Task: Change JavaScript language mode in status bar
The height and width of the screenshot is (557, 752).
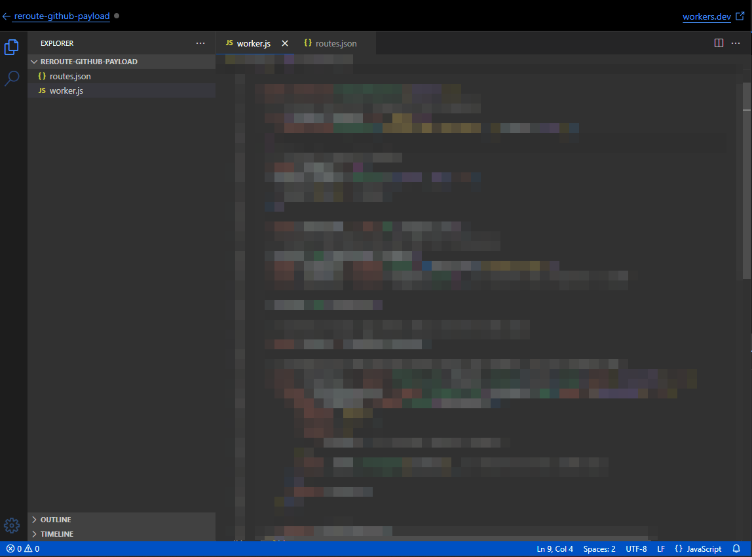Action: pyautogui.click(x=698, y=548)
